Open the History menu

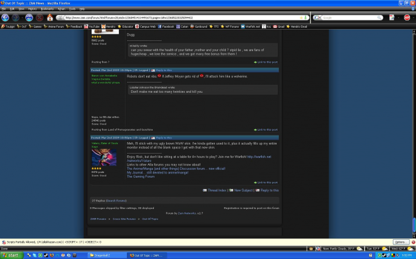[33, 9]
